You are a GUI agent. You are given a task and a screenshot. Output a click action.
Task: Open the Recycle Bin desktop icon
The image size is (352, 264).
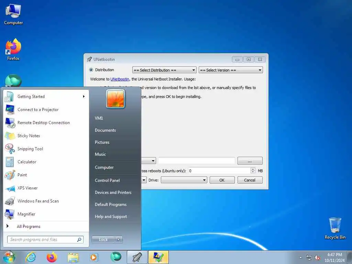click(x=335, y=229)
